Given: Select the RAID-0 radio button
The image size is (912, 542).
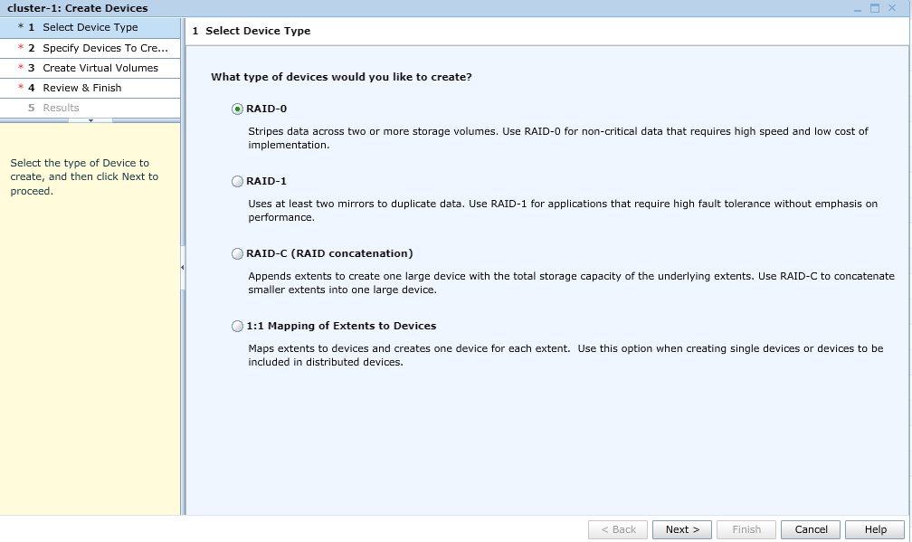Looking at the screenshot, I should tap(237, 109).
